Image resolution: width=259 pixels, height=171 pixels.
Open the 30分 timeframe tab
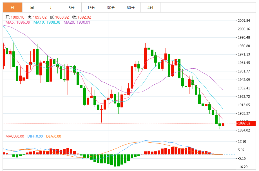point(111,8)
